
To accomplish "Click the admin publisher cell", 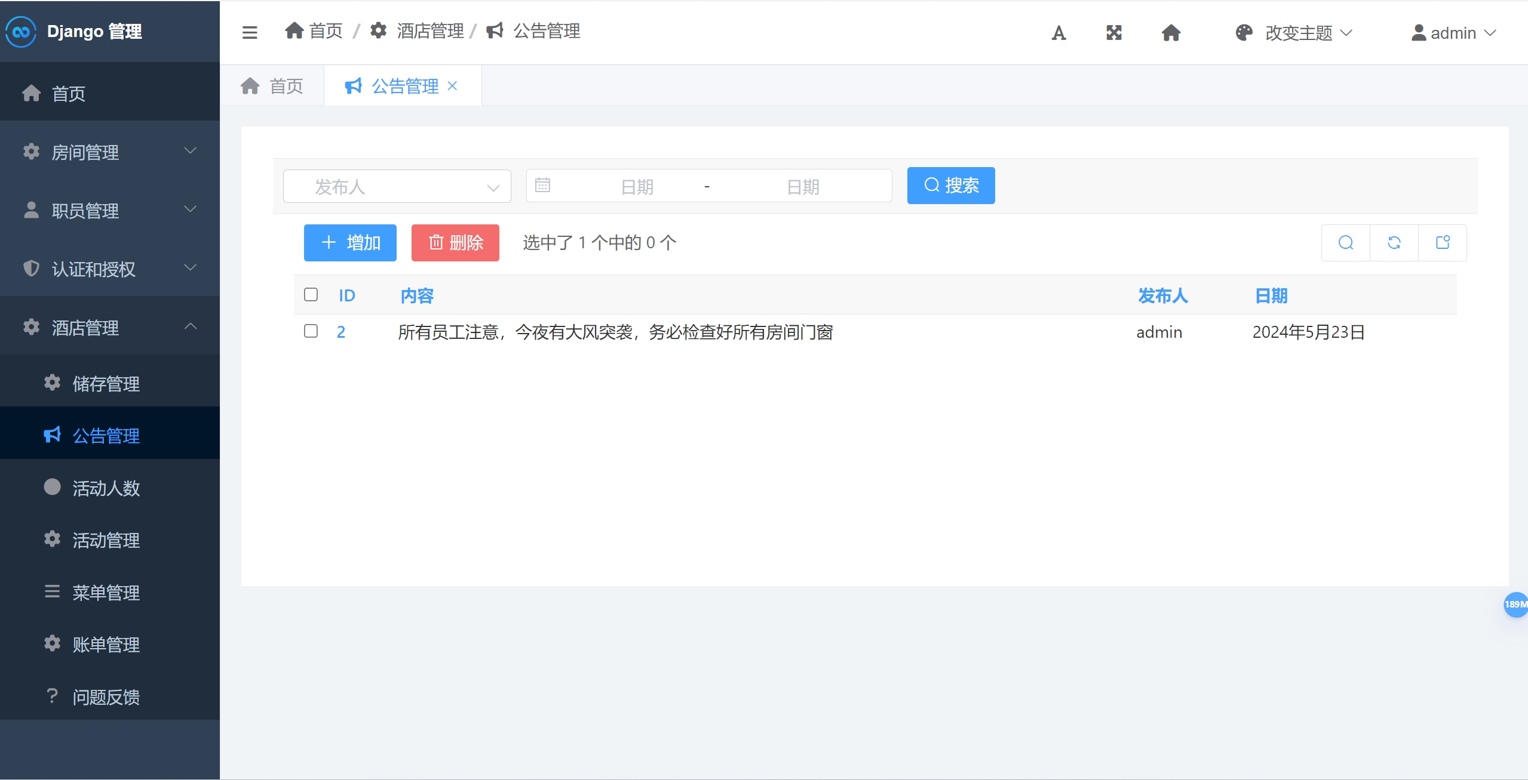I will [1159, 332].
